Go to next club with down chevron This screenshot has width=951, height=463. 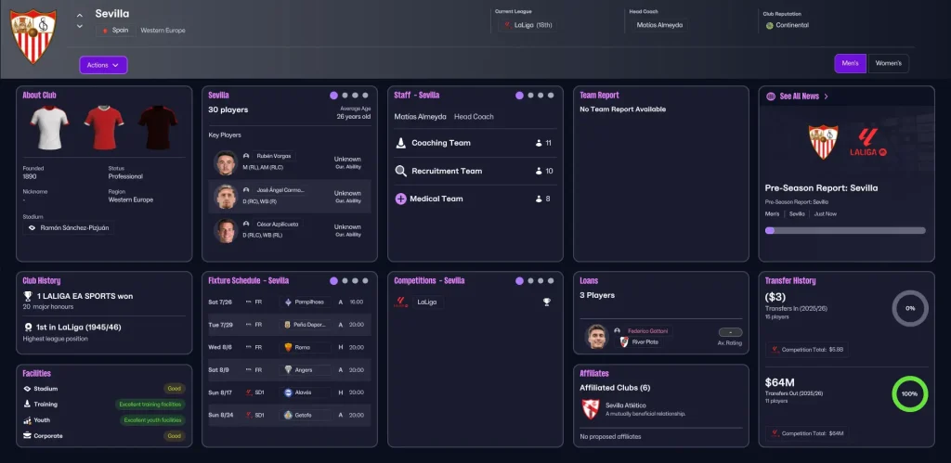pyautogui.click(x=80, y=26)
